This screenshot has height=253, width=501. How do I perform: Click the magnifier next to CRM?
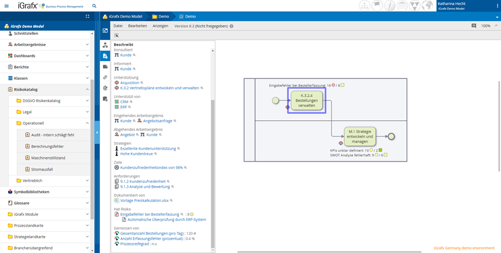point(131,102)
